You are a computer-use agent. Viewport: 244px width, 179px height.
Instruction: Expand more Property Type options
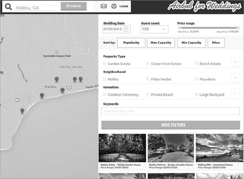click(235, 62)
